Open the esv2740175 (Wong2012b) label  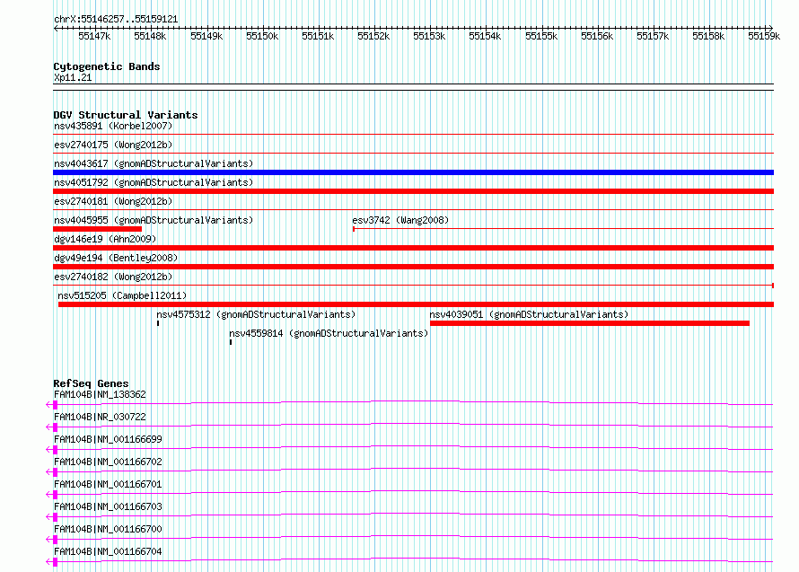pyautogui.click(x=113, y=145)
